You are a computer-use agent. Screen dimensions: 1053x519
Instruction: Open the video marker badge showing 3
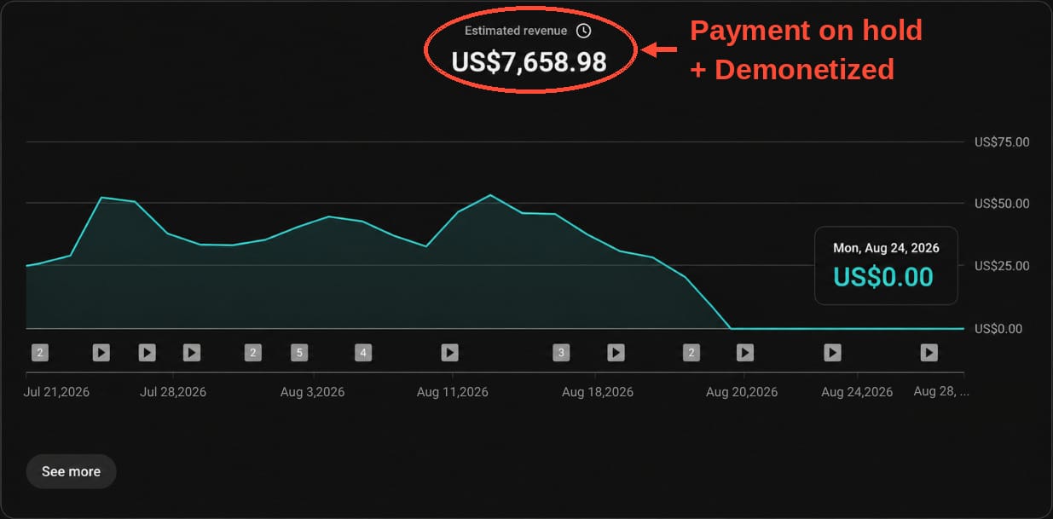coord(560,352)
